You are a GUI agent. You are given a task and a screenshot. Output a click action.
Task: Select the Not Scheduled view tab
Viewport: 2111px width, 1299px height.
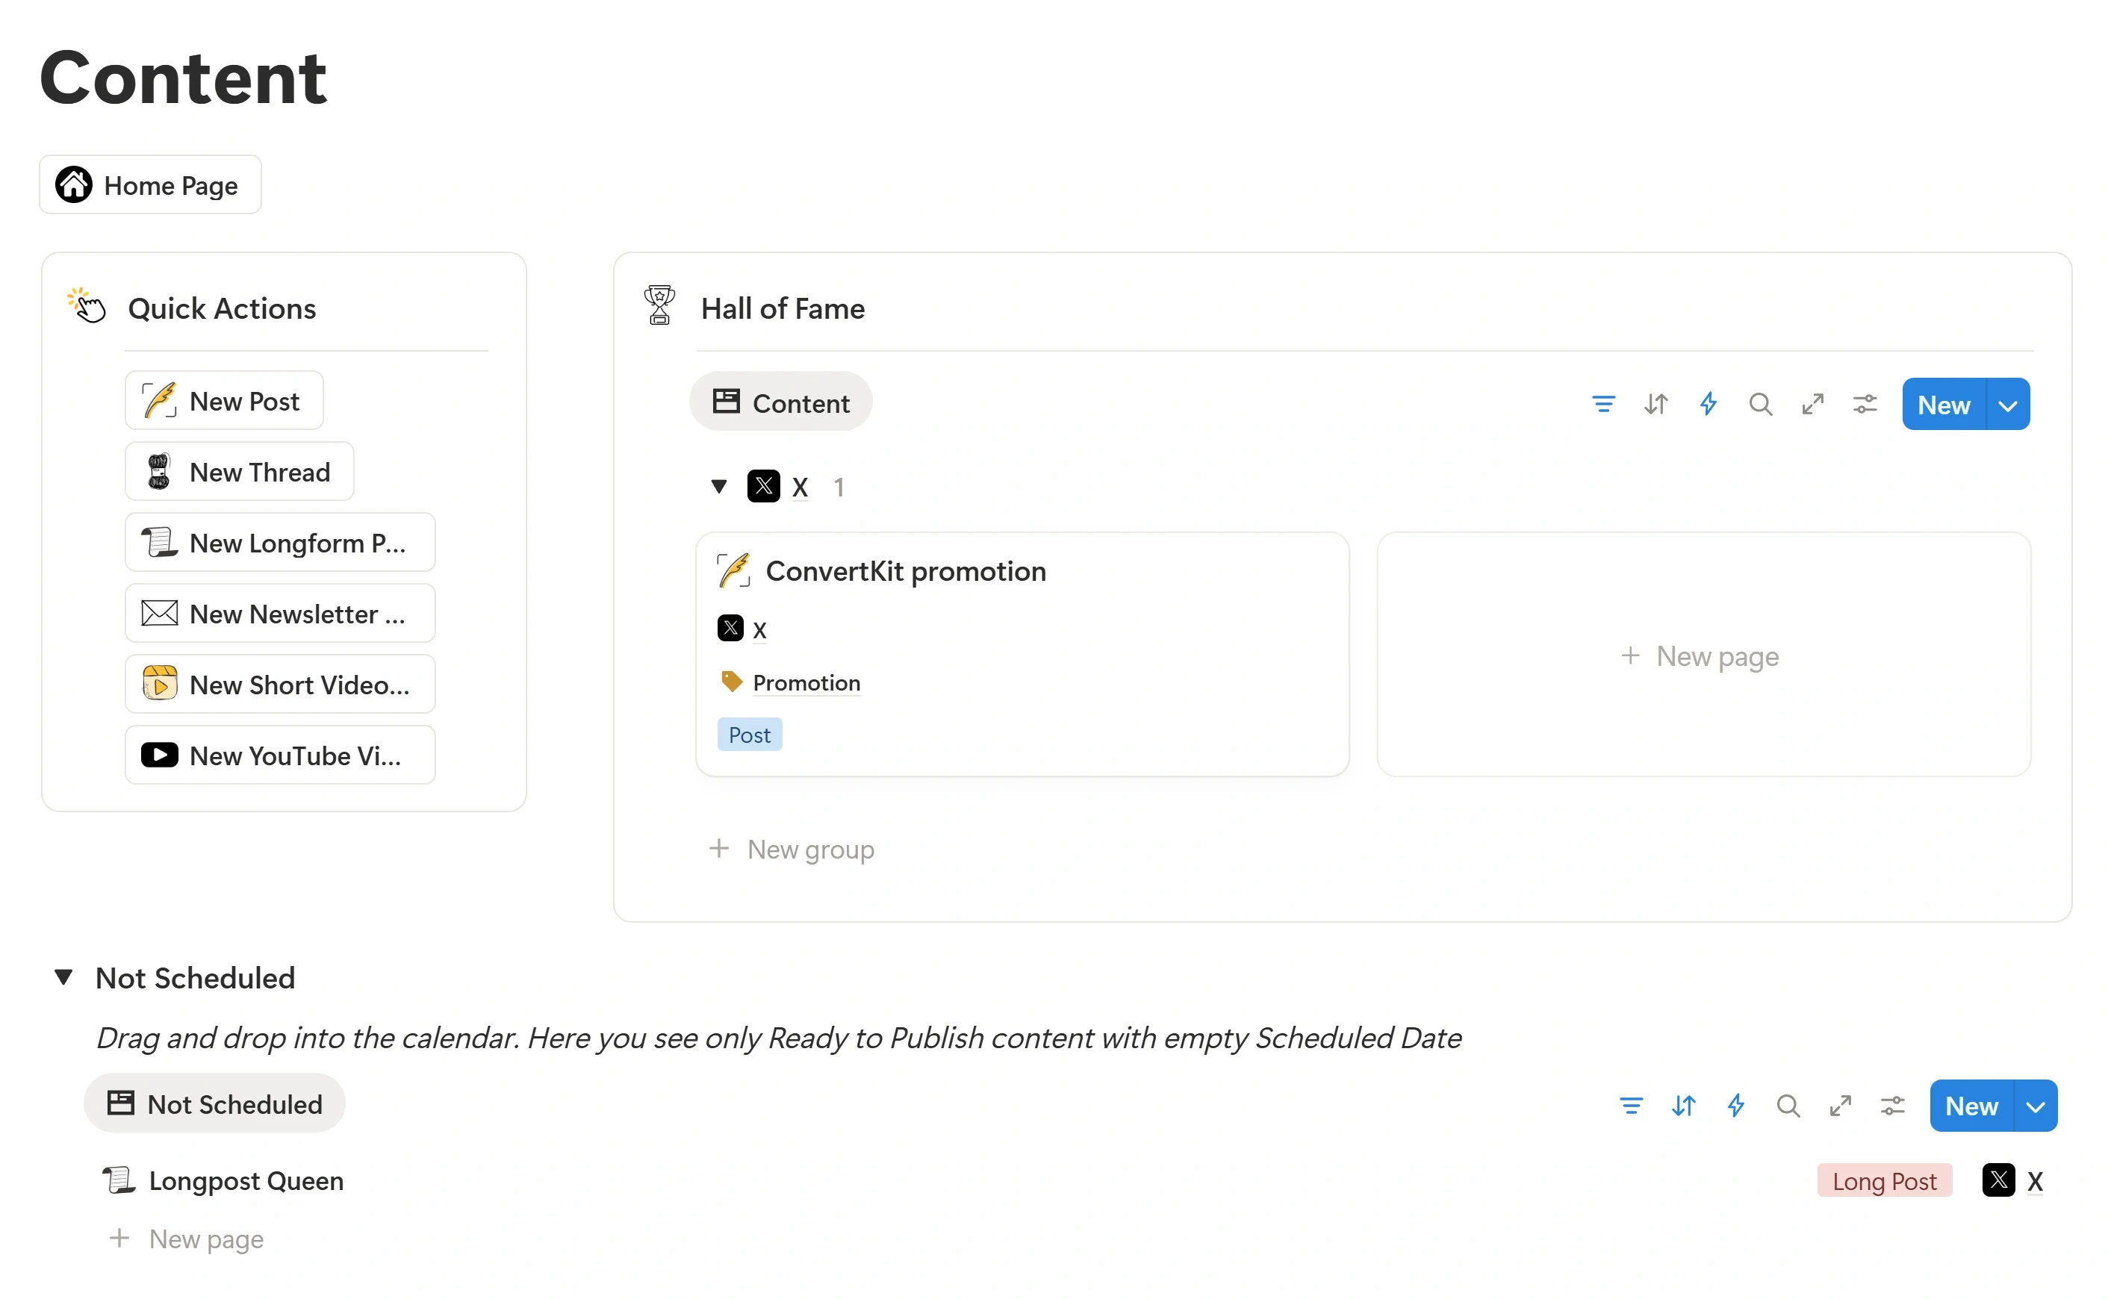[213, 1103]
